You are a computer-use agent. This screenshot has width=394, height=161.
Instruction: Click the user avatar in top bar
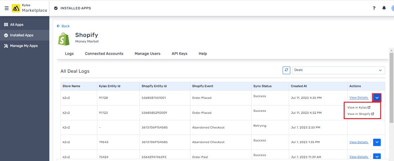point(392,8)
